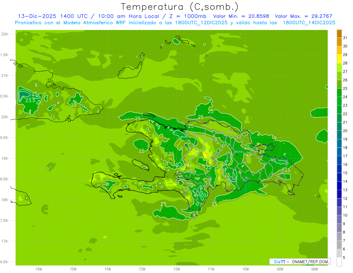Click the '71W' longitude label
The image size is (353, 273).
coord(211,269)
